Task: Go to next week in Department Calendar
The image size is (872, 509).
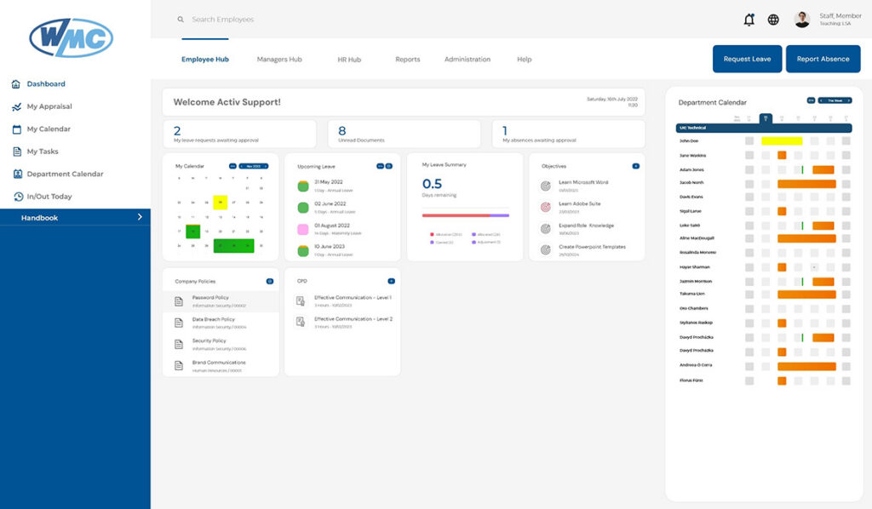Action: click(849, 100)
